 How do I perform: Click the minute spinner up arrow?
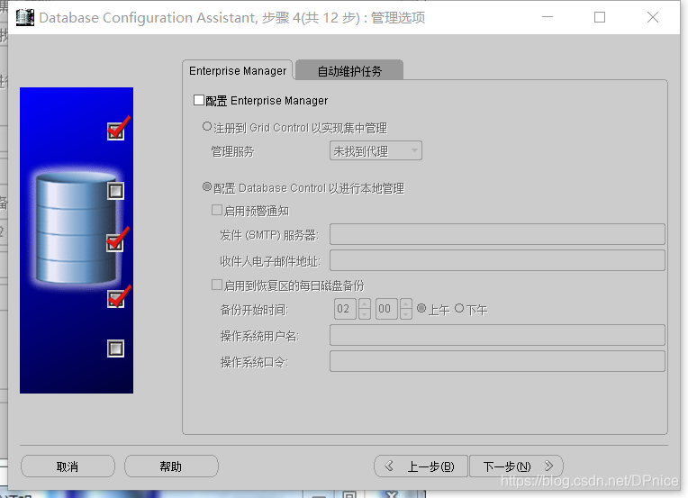click(x=406, y=303)
